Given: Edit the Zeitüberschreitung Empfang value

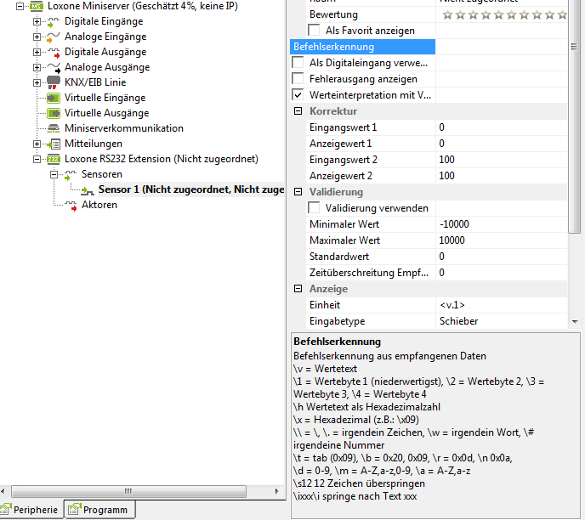Looking at the screenshot, I should [501, 273].
